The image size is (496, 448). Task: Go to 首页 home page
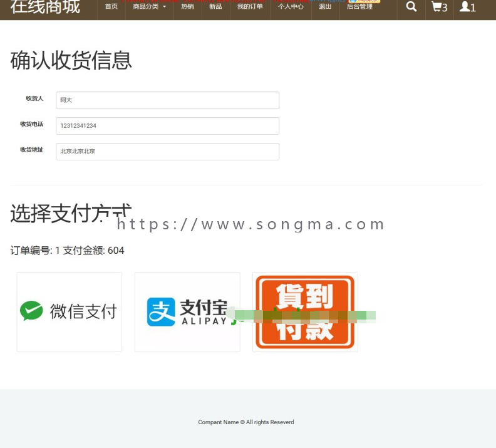click(x=111, y=7)
